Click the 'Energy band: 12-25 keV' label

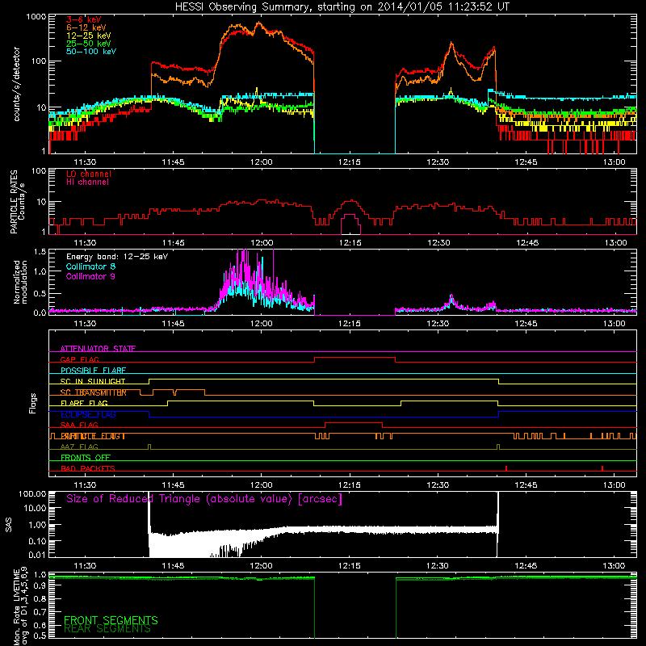click(117, 257)
